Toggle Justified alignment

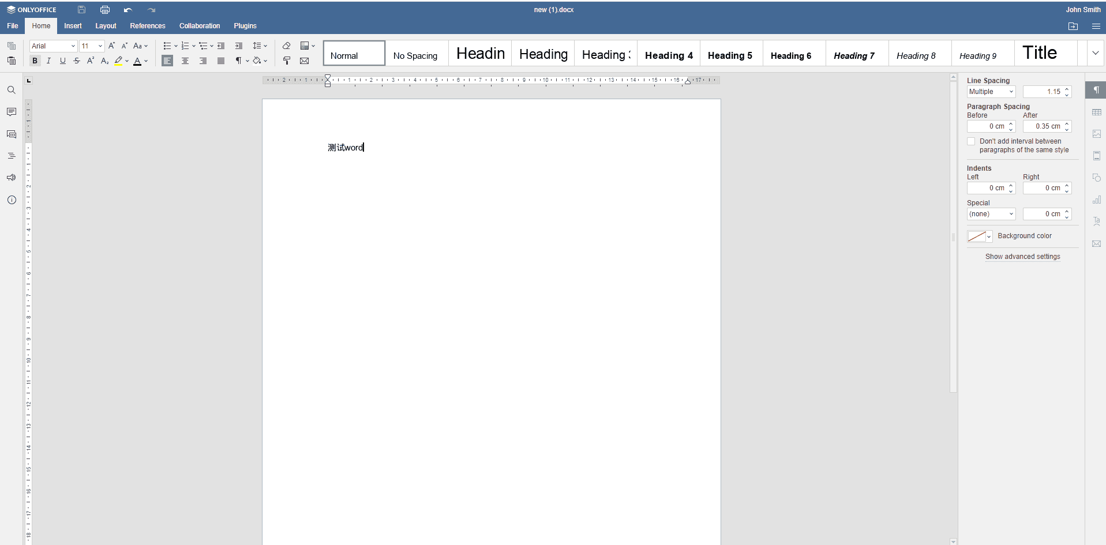[x=221, y=61]
